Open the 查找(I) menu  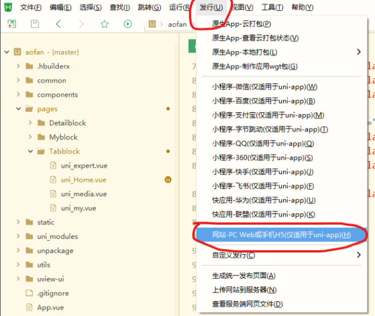(120, 7)
